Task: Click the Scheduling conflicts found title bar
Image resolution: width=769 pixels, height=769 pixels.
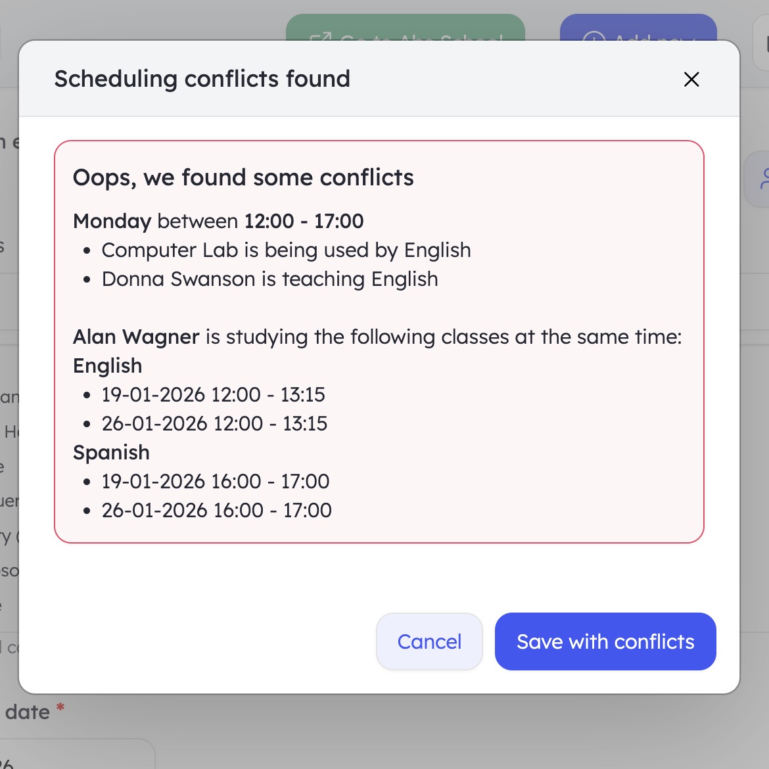Action: 202,78
